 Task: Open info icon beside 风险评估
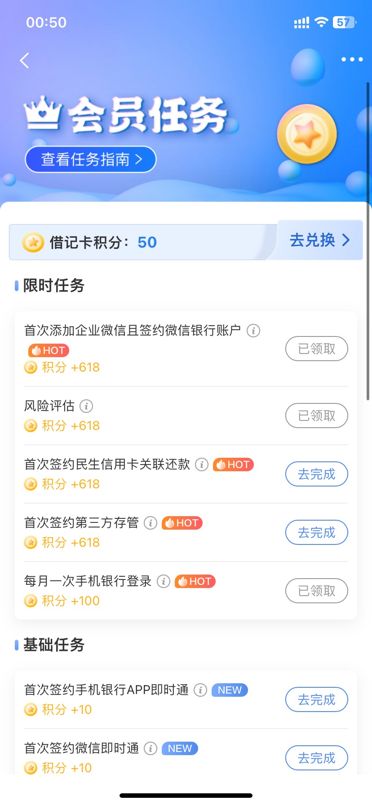click(x=86, y=406)
